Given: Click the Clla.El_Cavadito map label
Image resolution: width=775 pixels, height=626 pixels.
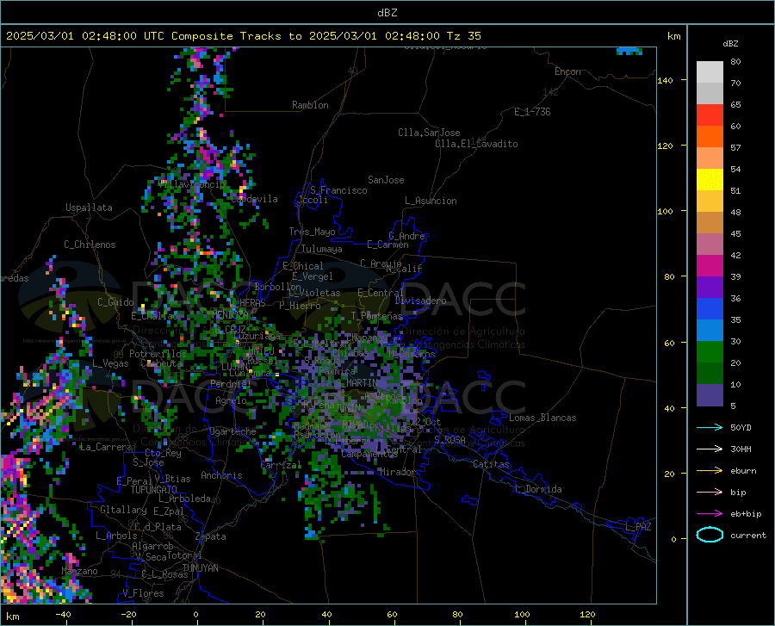Looking at the screenshot, I should coord(476,144).
